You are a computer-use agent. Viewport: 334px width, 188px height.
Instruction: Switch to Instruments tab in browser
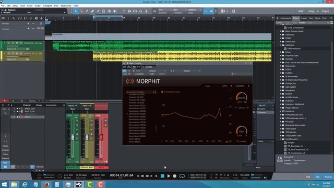click(x=285, y=18)
